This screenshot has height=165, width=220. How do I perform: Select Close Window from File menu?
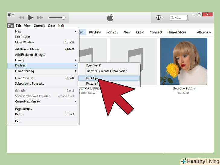[43, 42]
